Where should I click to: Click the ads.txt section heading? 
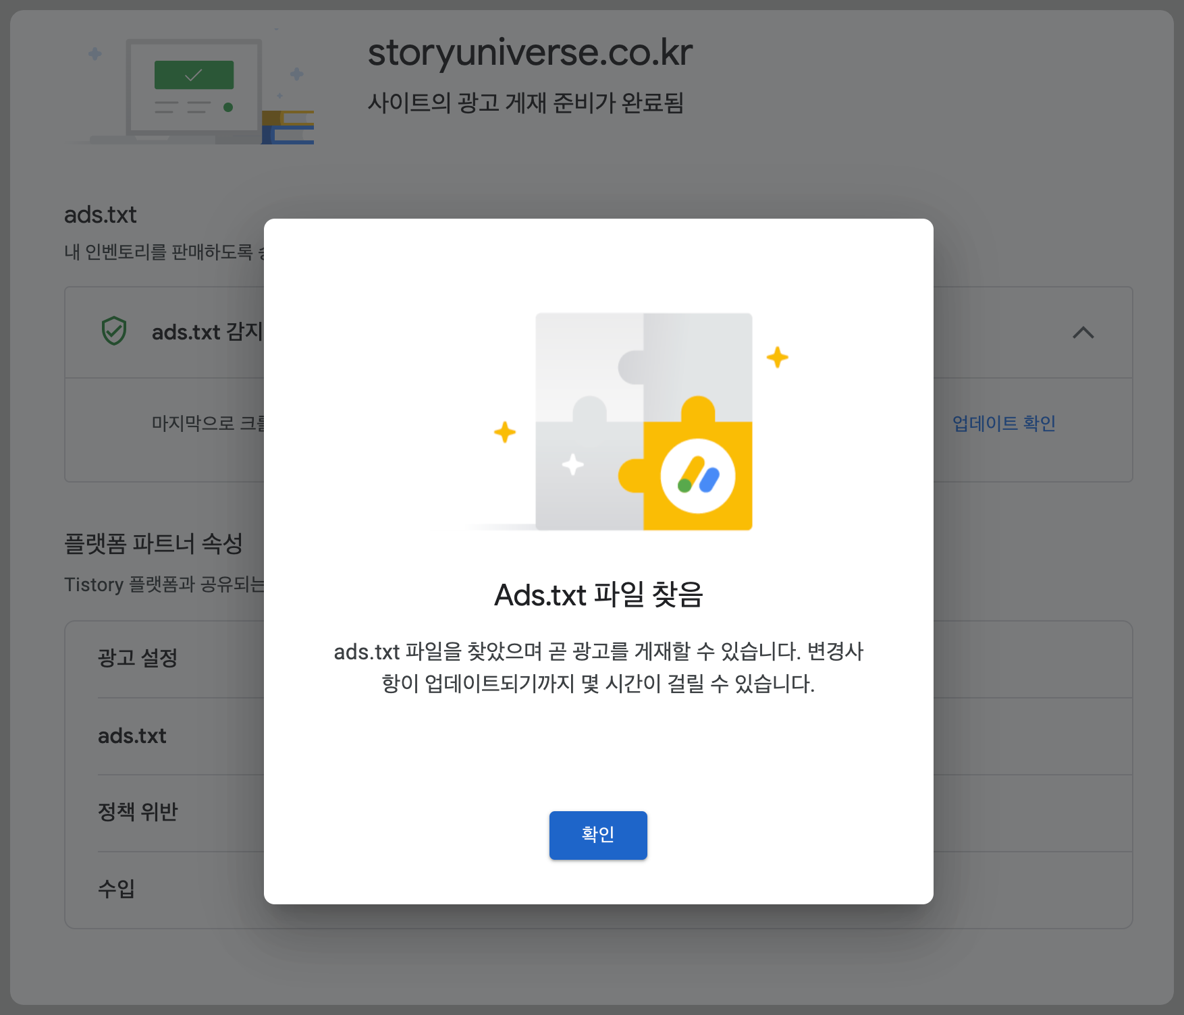tap(100, 215)
